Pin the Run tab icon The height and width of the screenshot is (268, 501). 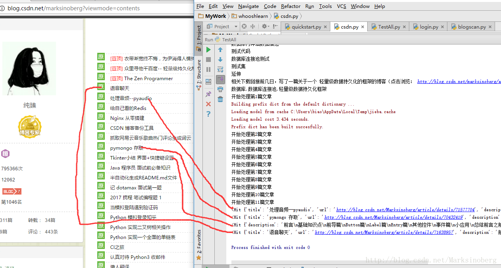point(208,94)
